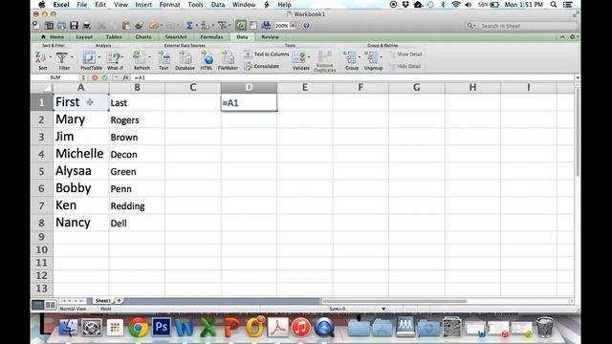Select cell containing Redding
Viewport: 612px width, 344px height.
[137, 205]
